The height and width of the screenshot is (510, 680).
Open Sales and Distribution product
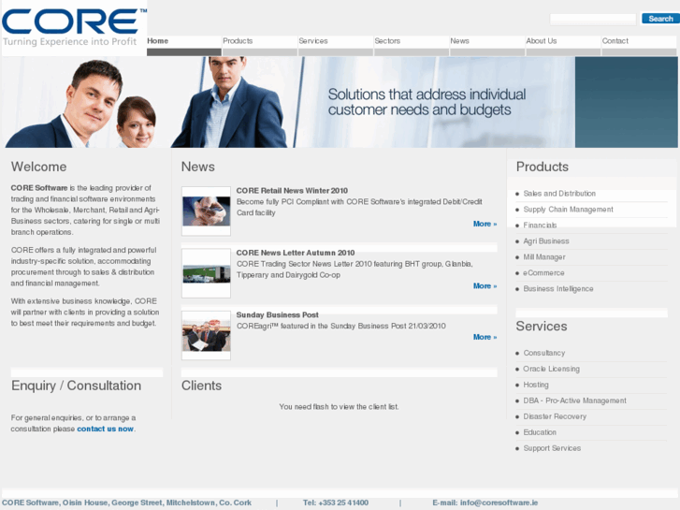click(x=559, y=194)
